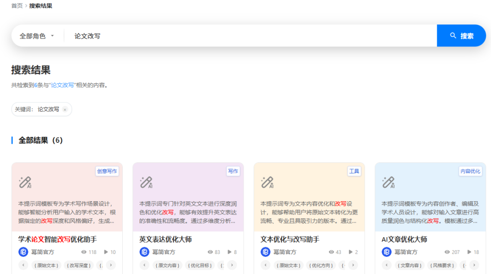Remove the 论文改写 keyword filter tag
This screenshot has width=491, height=274.
pos(65,110)
